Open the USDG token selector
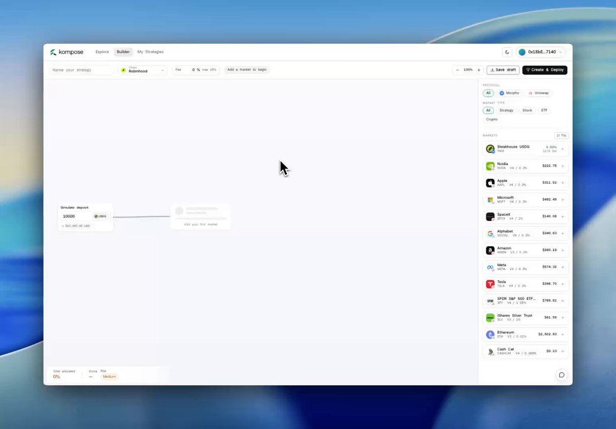The width and height of the screenshot is (616, 429). point(100,216)
